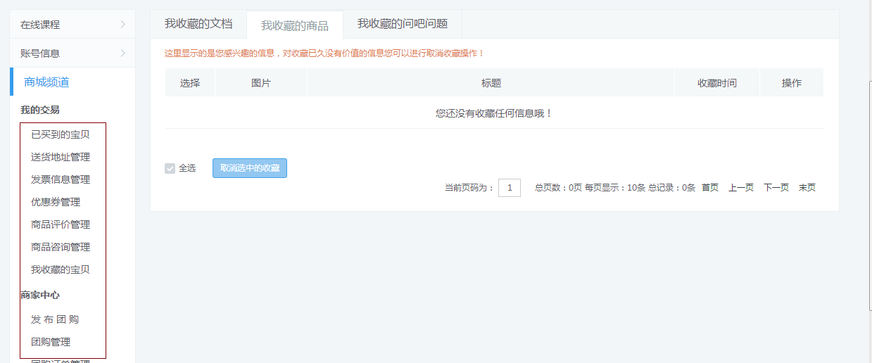Go to 首页 pagination link
This screenshot has width=872, height=363.
709,188
